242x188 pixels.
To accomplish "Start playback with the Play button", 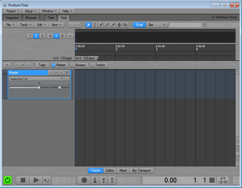I will tap(36, 180).
